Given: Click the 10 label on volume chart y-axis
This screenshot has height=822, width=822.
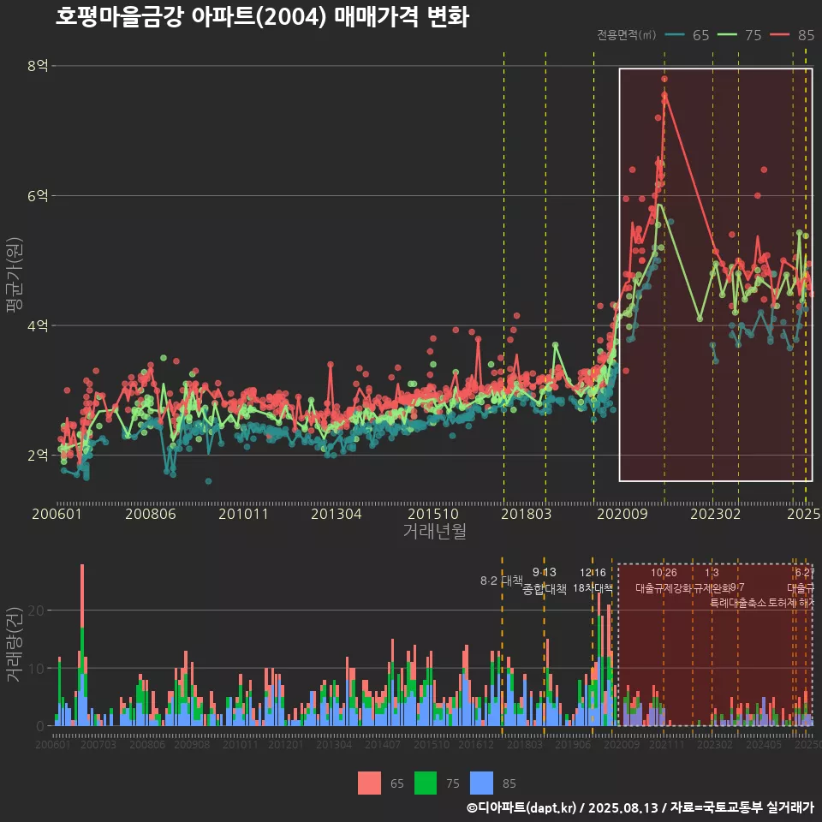Looking at the screenshot, I should point(36,669).
